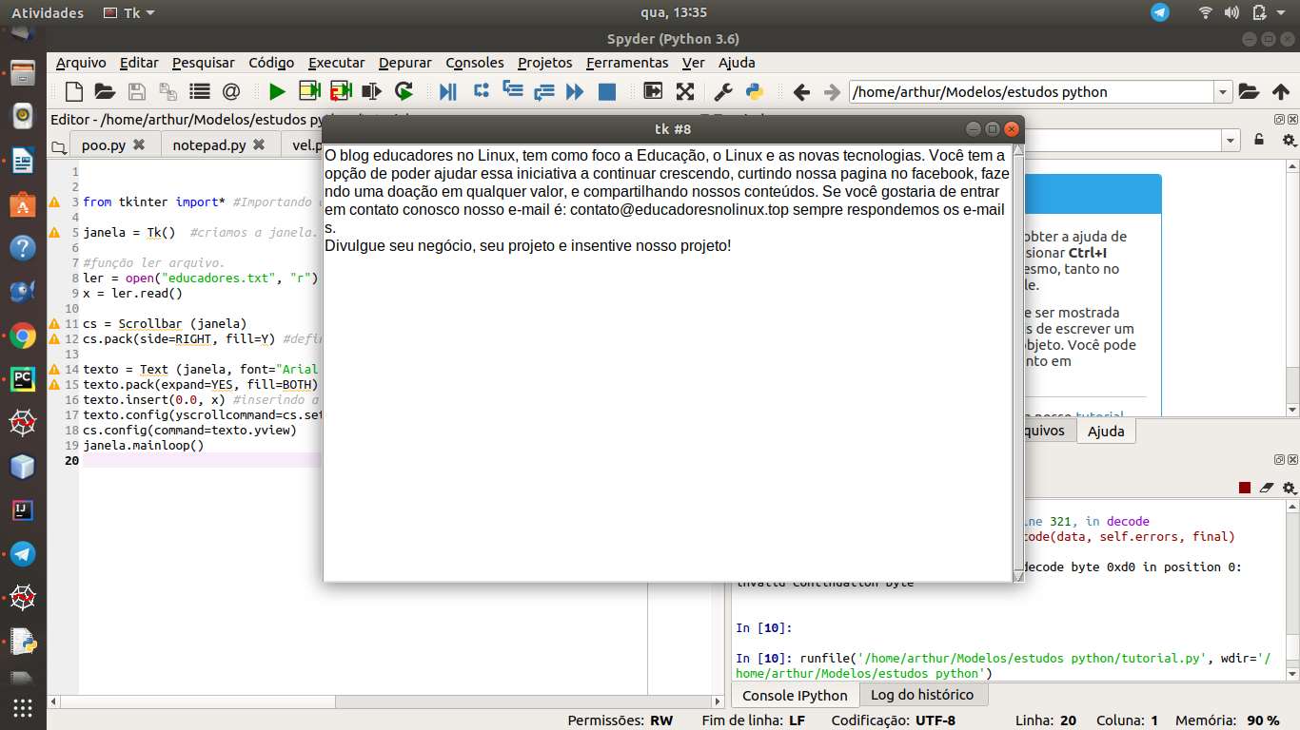The image size is (1300, 730).
Task: Start debugging with the blue play-pause icon
Action: (448, 92)
